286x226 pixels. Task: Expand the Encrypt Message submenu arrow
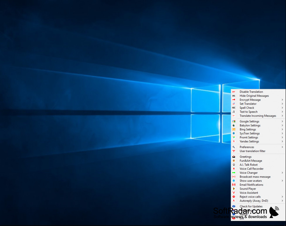coord(282,100)
